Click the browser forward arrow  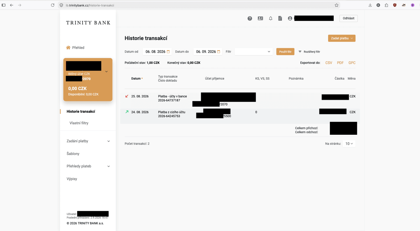coord(20,5)
